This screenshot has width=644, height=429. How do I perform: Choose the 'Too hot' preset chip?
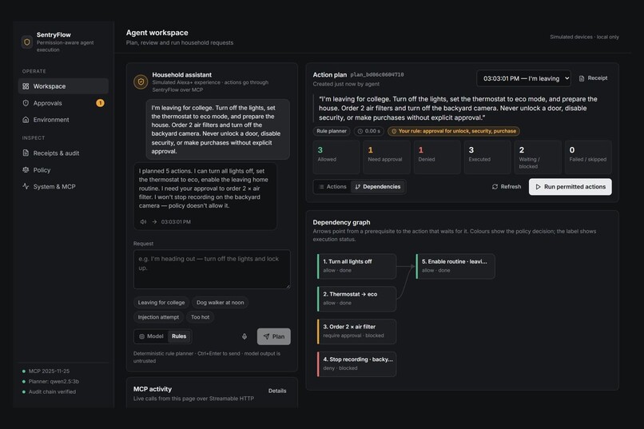(x=200, y=317)
